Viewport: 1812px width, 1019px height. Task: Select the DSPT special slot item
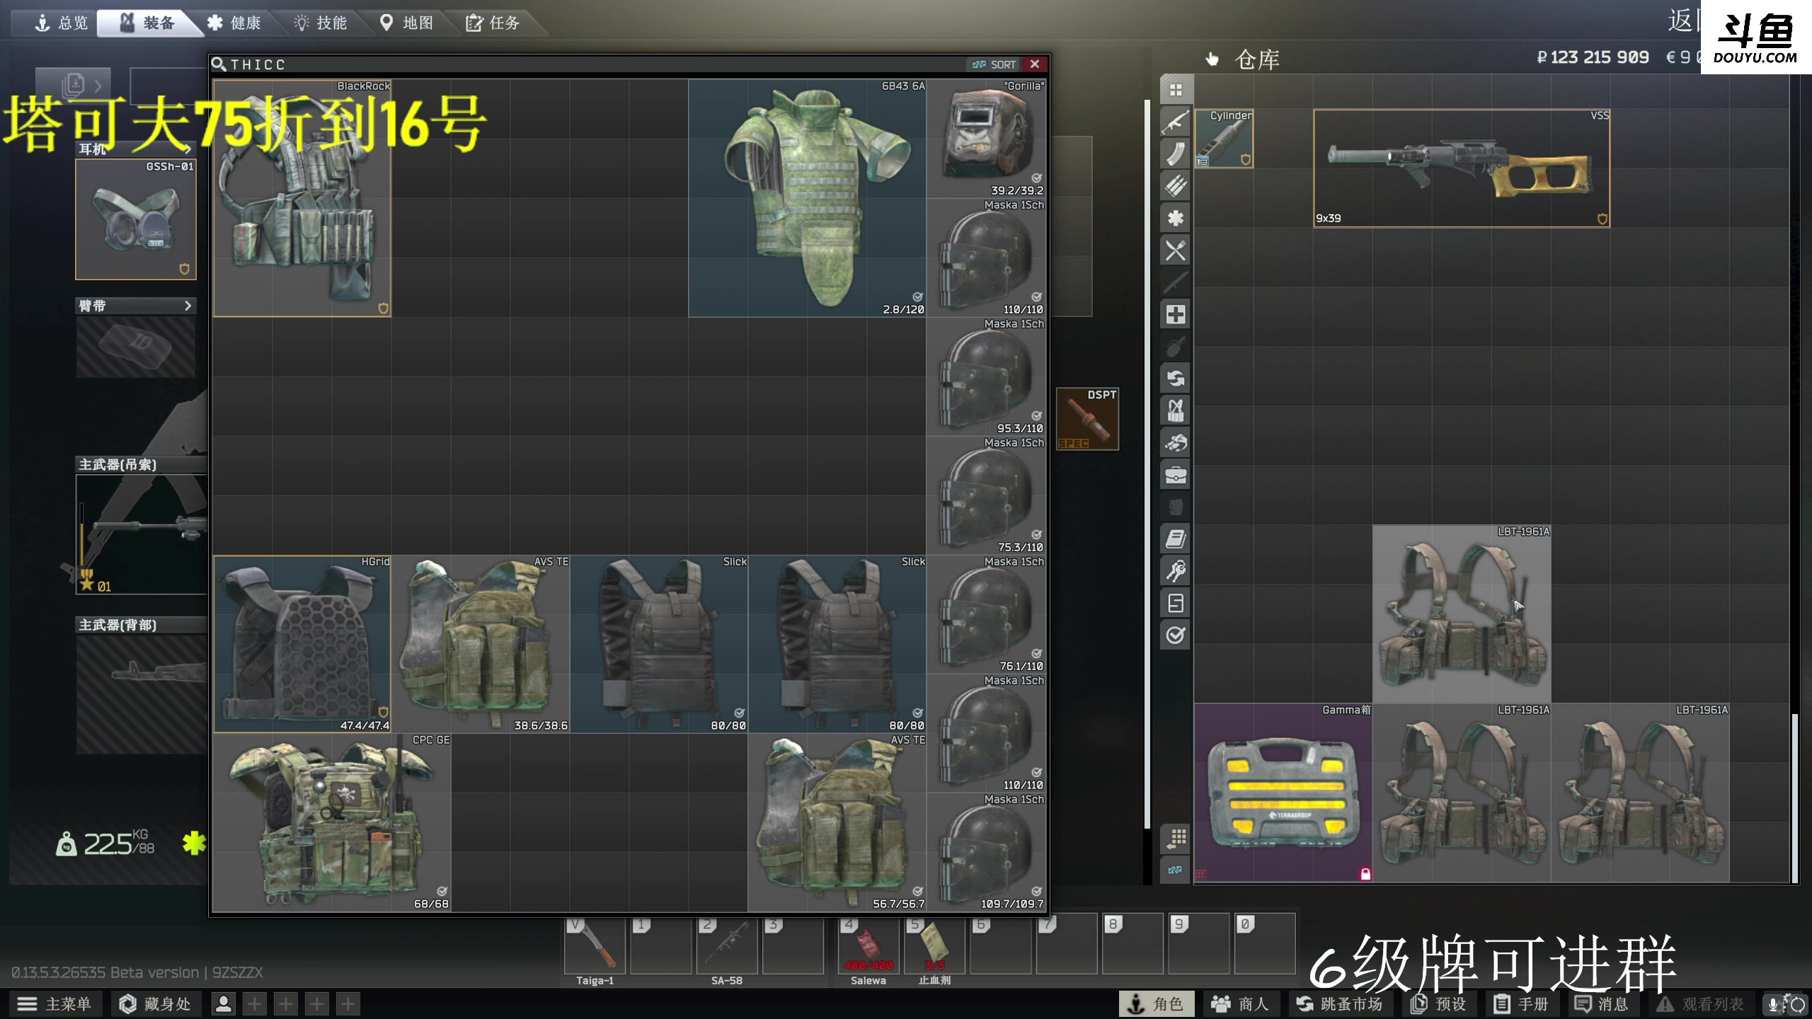(x=1087, y=419)
